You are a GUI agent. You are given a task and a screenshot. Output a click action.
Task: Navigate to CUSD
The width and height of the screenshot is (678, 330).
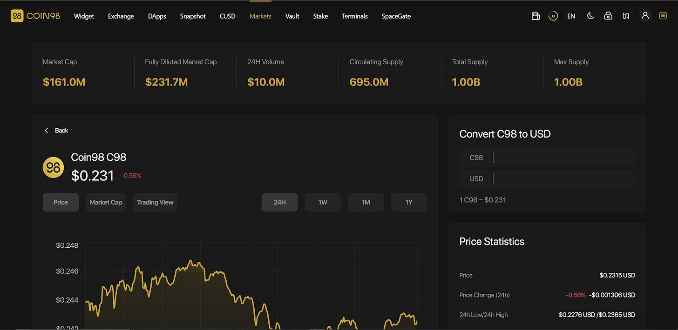tap(228, 16)
